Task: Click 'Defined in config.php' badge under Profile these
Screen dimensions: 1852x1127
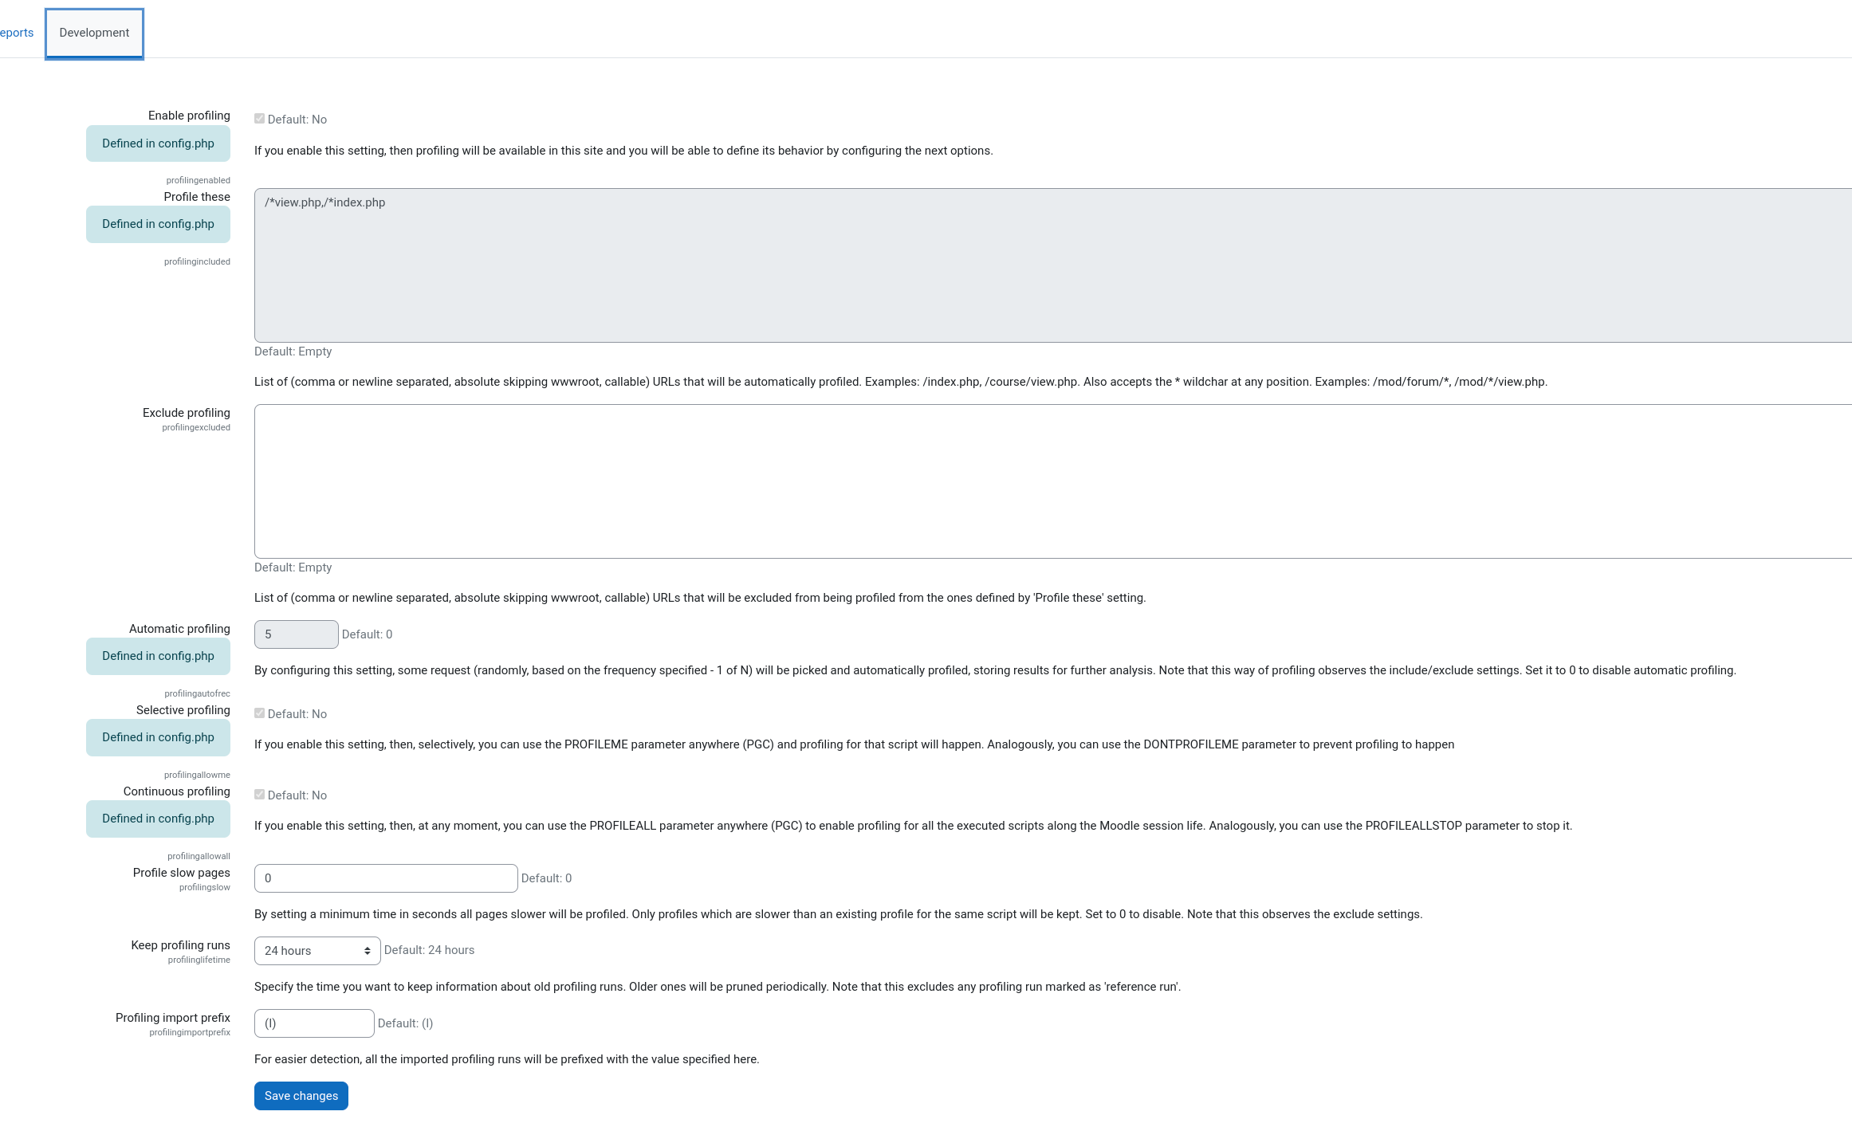Action: pos(158,224)
